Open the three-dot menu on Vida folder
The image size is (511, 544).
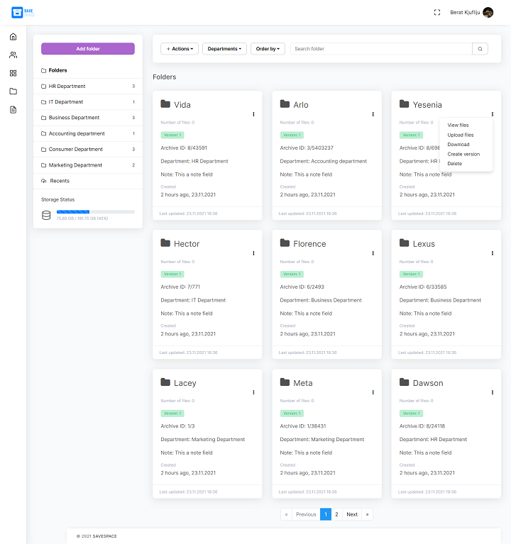(253, 114)
